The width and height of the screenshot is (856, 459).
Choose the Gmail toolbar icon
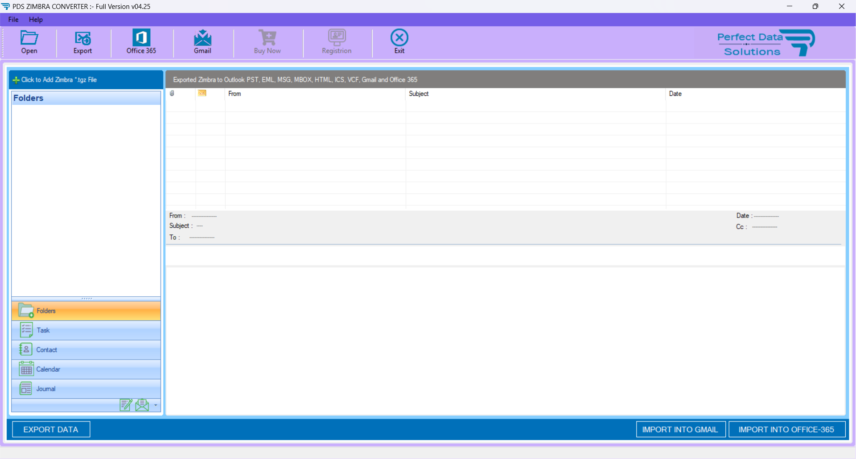[x=203, y=42]
